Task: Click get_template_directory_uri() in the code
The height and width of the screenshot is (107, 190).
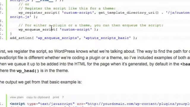Action: (129, 13)
